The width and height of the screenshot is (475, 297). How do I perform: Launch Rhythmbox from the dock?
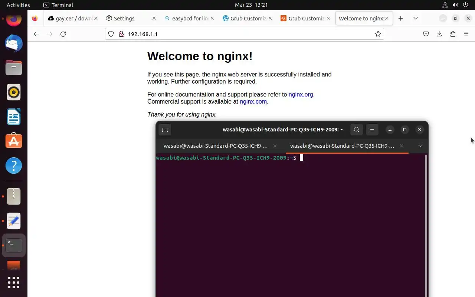[14, 92]
